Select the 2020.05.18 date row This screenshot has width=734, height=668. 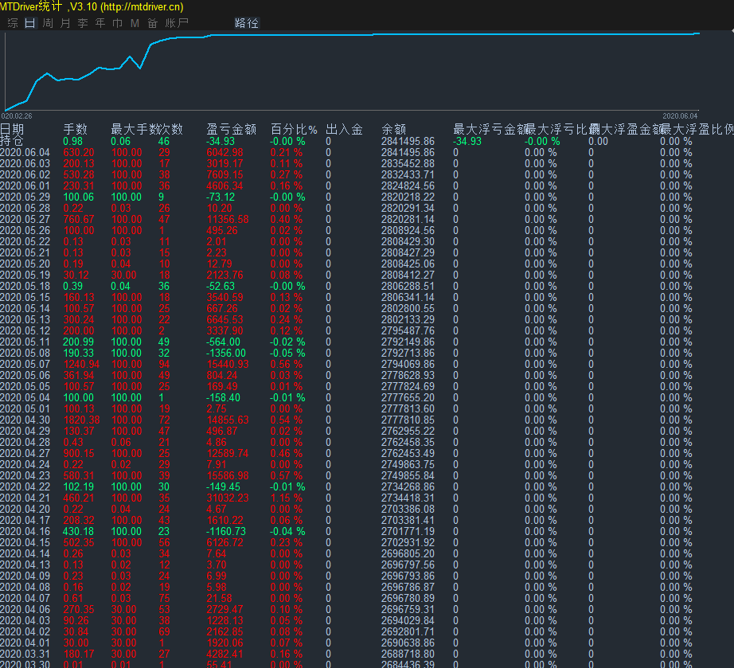coord(25,287)
